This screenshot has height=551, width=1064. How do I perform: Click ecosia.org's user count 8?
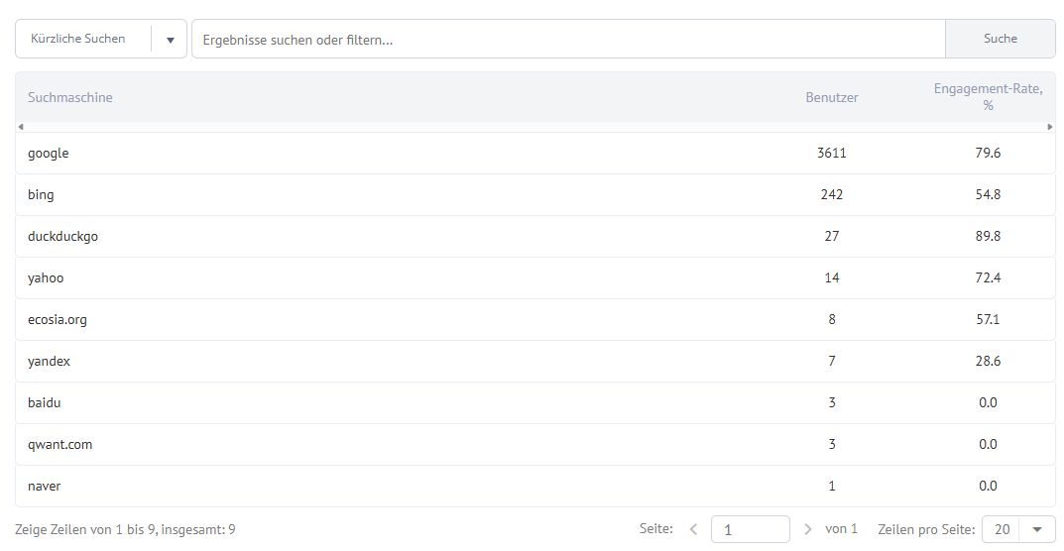[832, 319]
